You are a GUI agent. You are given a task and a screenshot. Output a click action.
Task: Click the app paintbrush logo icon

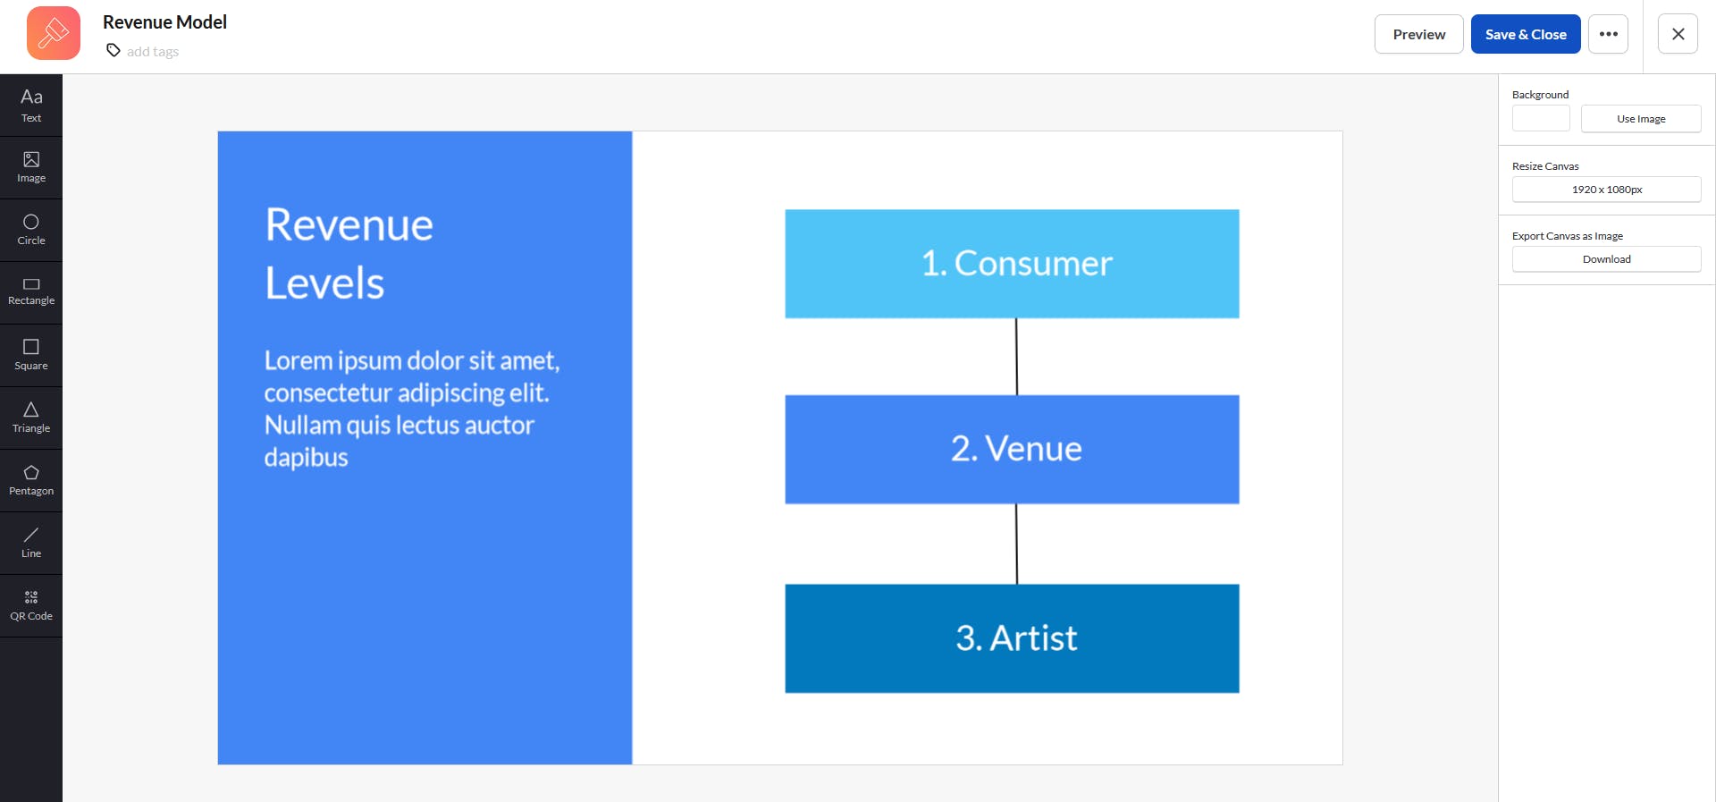(54, 33)
